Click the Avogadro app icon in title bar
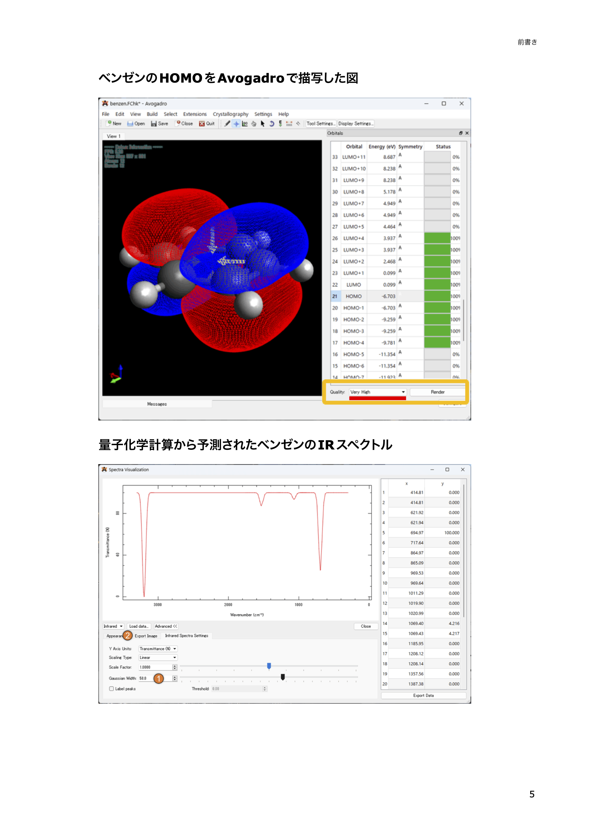This screenshot has width=591, height=836. (105, 103)
